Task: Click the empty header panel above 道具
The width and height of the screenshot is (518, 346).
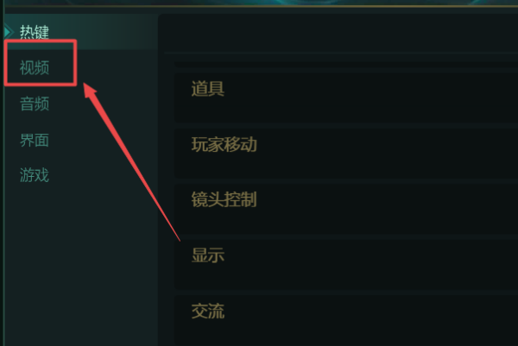Action: pos(338,33)
